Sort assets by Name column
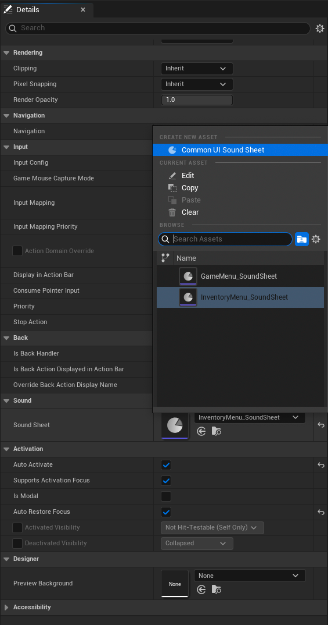328x625 pixels. pos(186,258)
